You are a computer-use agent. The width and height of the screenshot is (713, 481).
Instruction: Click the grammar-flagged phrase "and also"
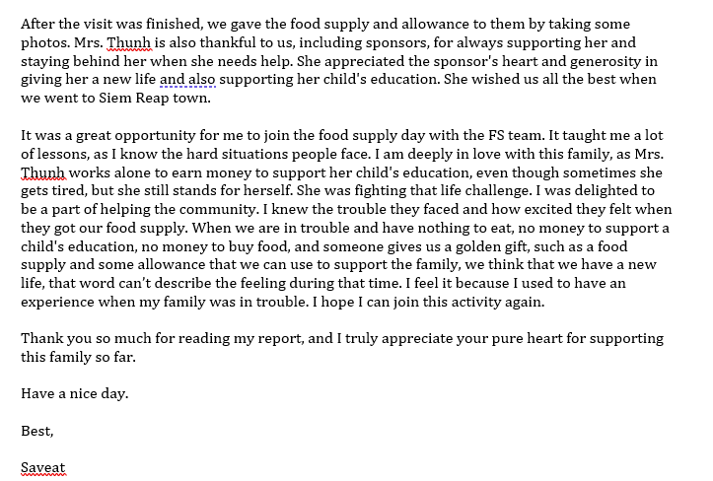[187, 80]
